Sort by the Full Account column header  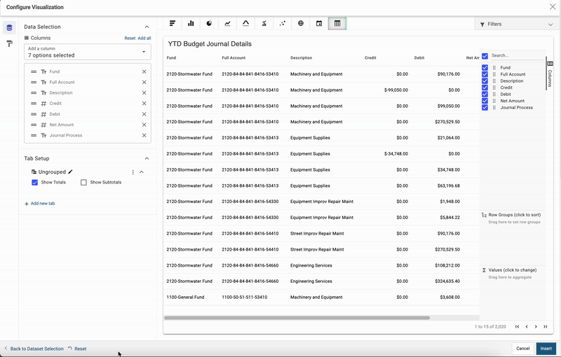pos(234,58)
